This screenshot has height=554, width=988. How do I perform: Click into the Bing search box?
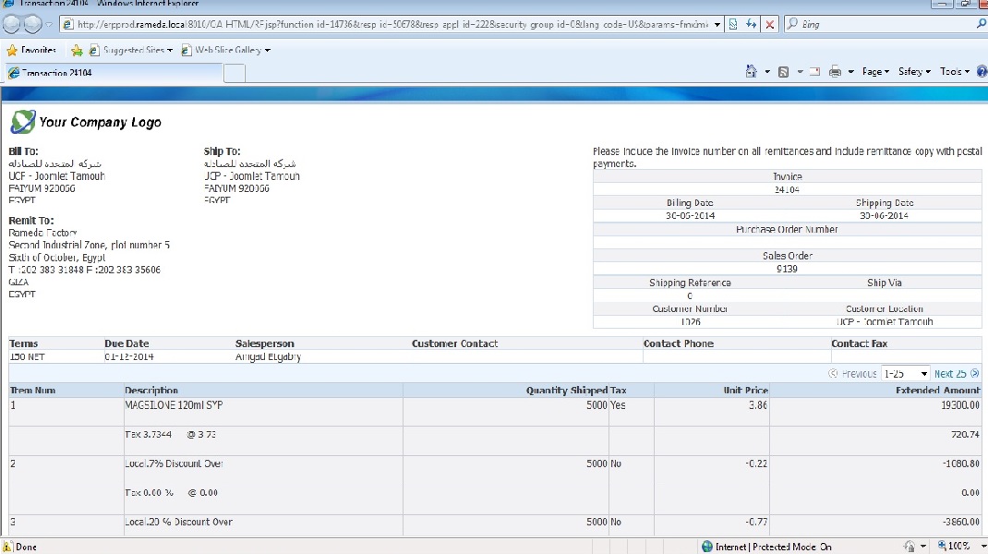[877, 25]
